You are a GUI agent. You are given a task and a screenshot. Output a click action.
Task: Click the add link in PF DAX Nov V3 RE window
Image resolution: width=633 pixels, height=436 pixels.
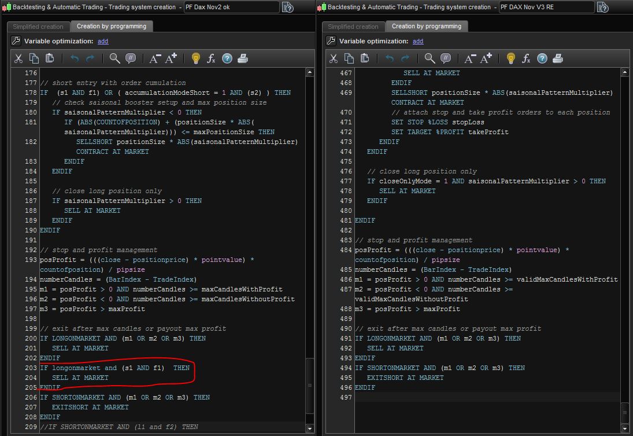point(418,41)
